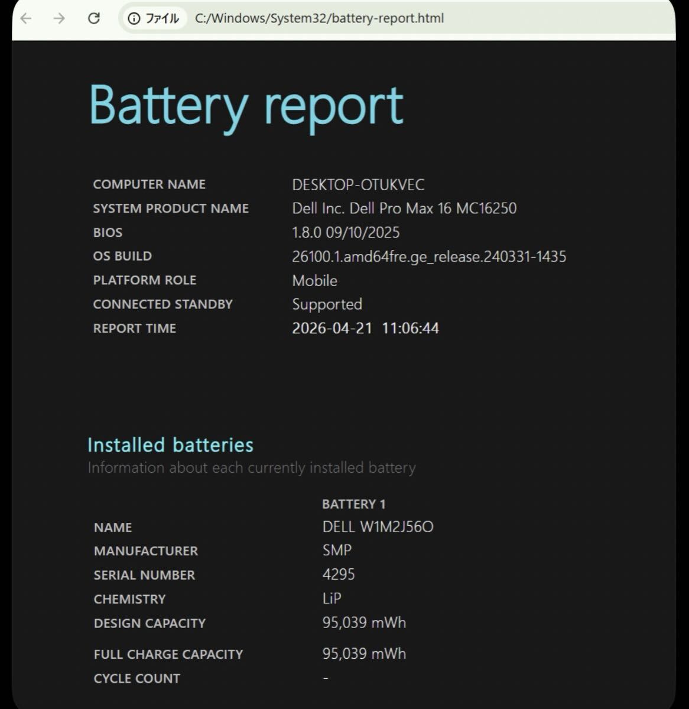This screenshot has width=689, height=709.
Task: Select the PLATFORM ROLE label
Action: click(x=145, y=281)
